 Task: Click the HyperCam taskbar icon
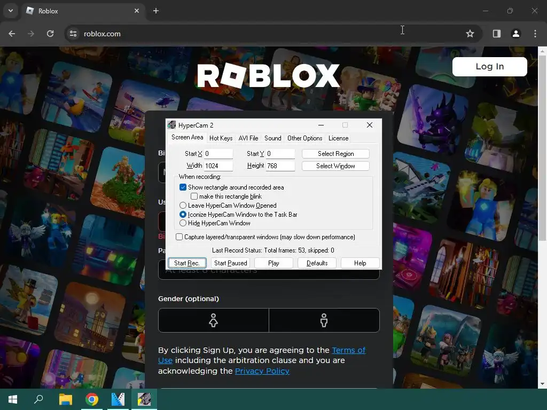point(144,399)
